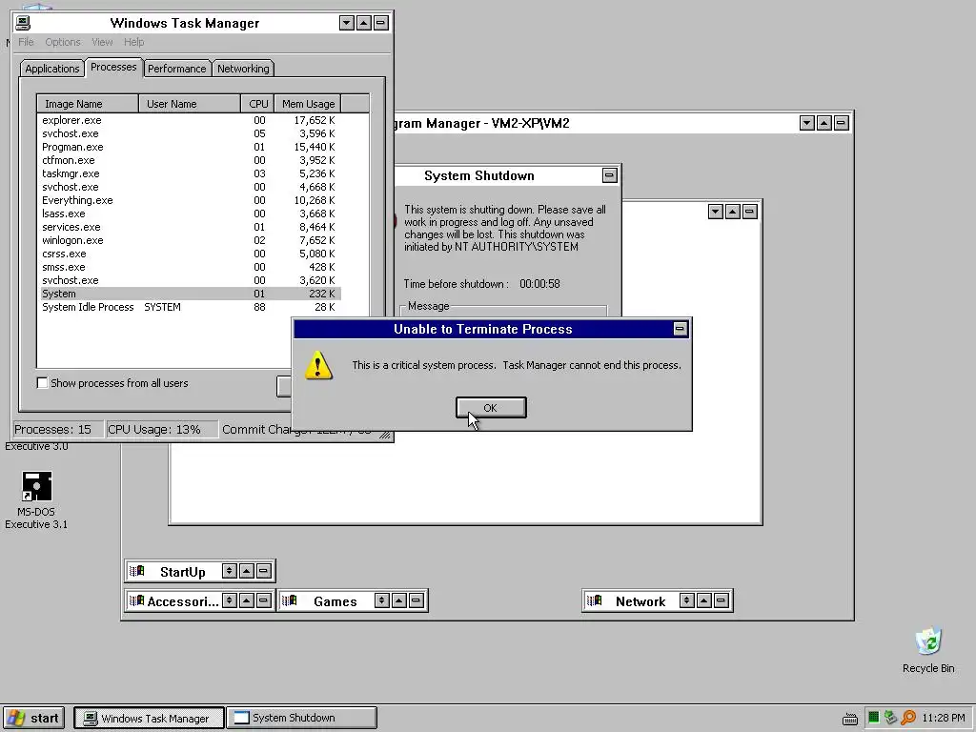Sort processes by CPU column

coord(257,103)
